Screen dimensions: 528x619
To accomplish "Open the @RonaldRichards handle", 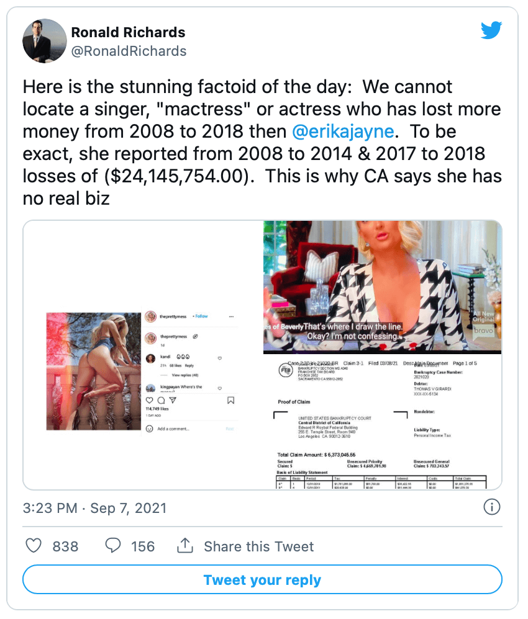I will (129, 51).
